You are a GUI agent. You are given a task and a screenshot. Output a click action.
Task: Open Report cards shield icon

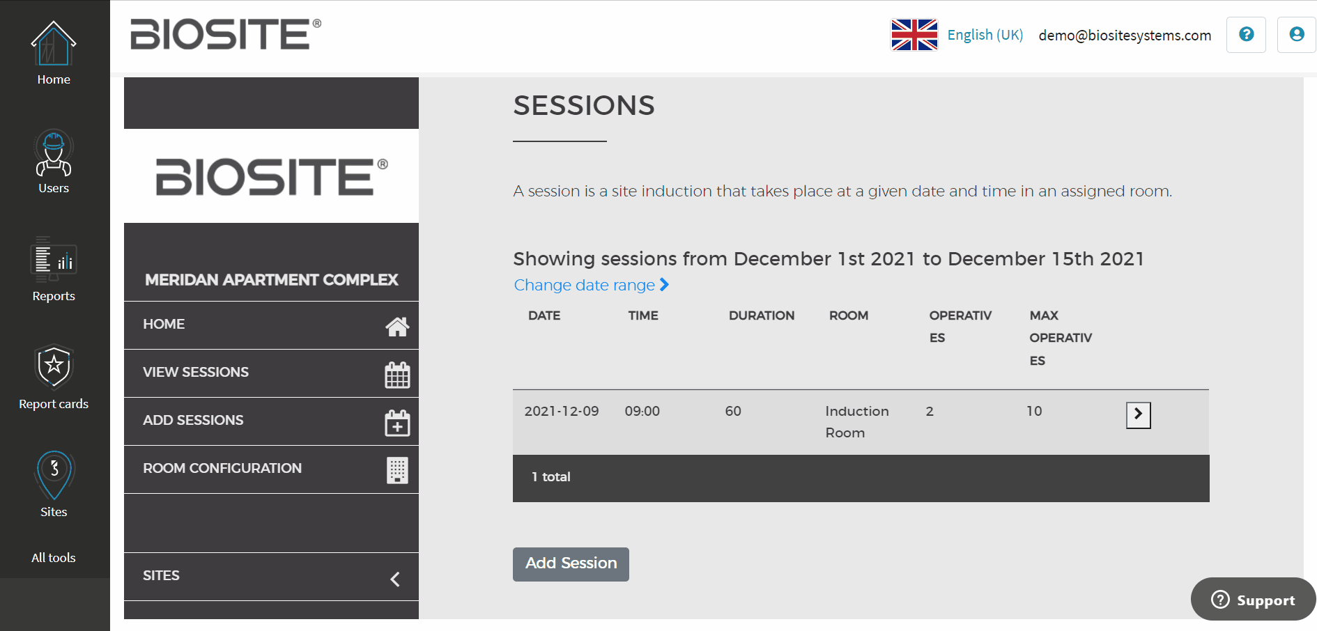(x=54, y=367)
